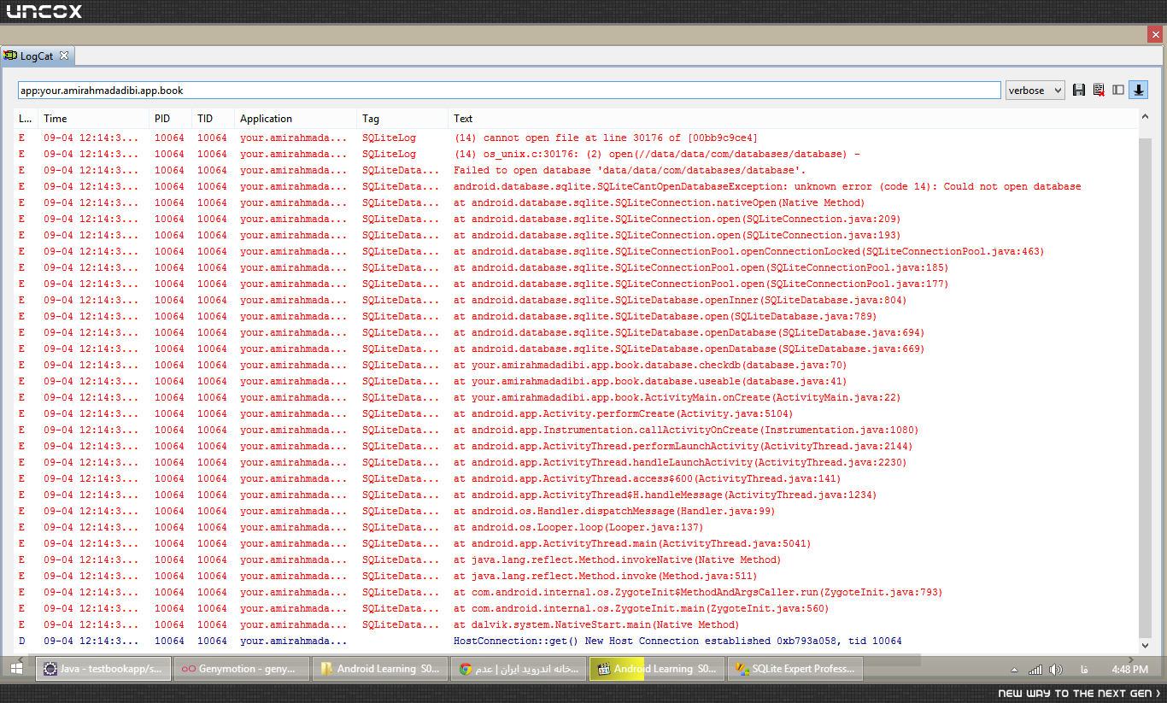Select the SQLiteDatabase.java:669 row
The width and height of the screenshot is (1167, 703).
577,349
